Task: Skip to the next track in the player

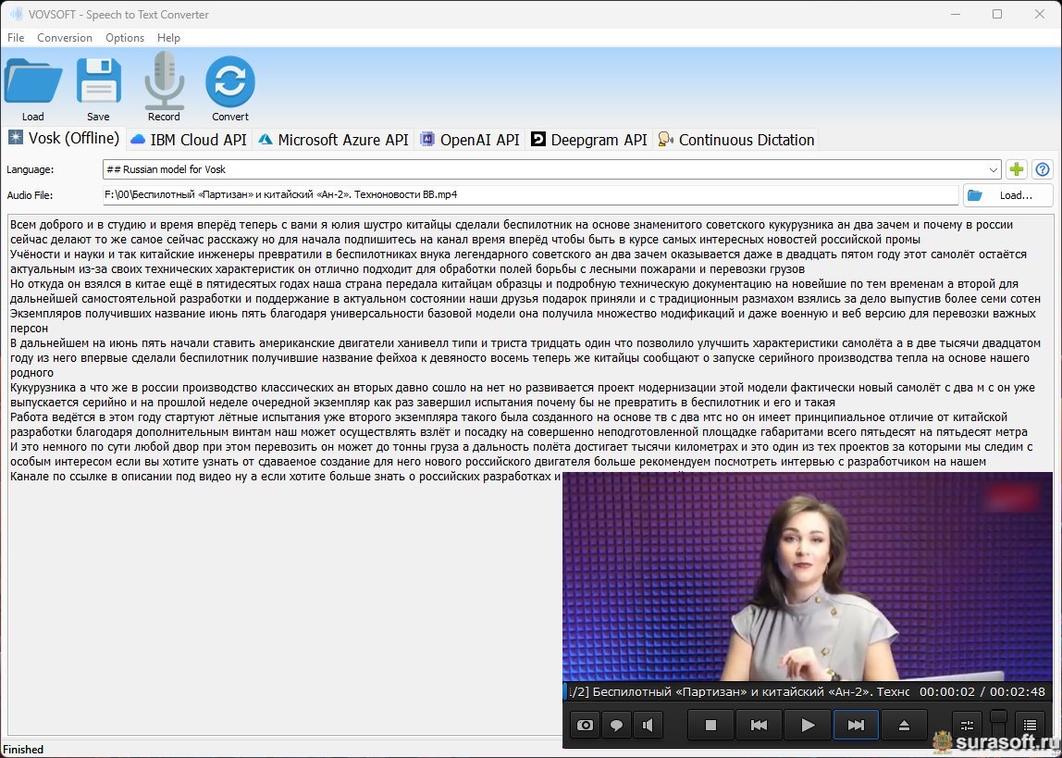Action: (856, 726)
